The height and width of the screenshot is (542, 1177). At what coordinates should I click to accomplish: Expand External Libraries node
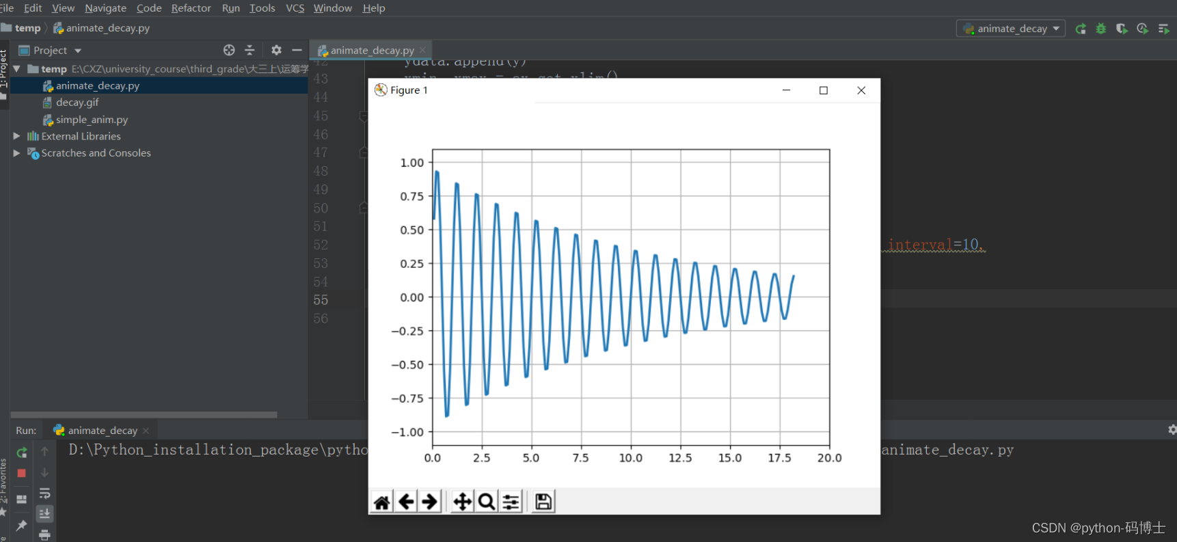pos(16,136)
